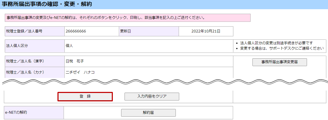Select the 更新日 label cell
328x120 pixels.
(x=149, y=31)
